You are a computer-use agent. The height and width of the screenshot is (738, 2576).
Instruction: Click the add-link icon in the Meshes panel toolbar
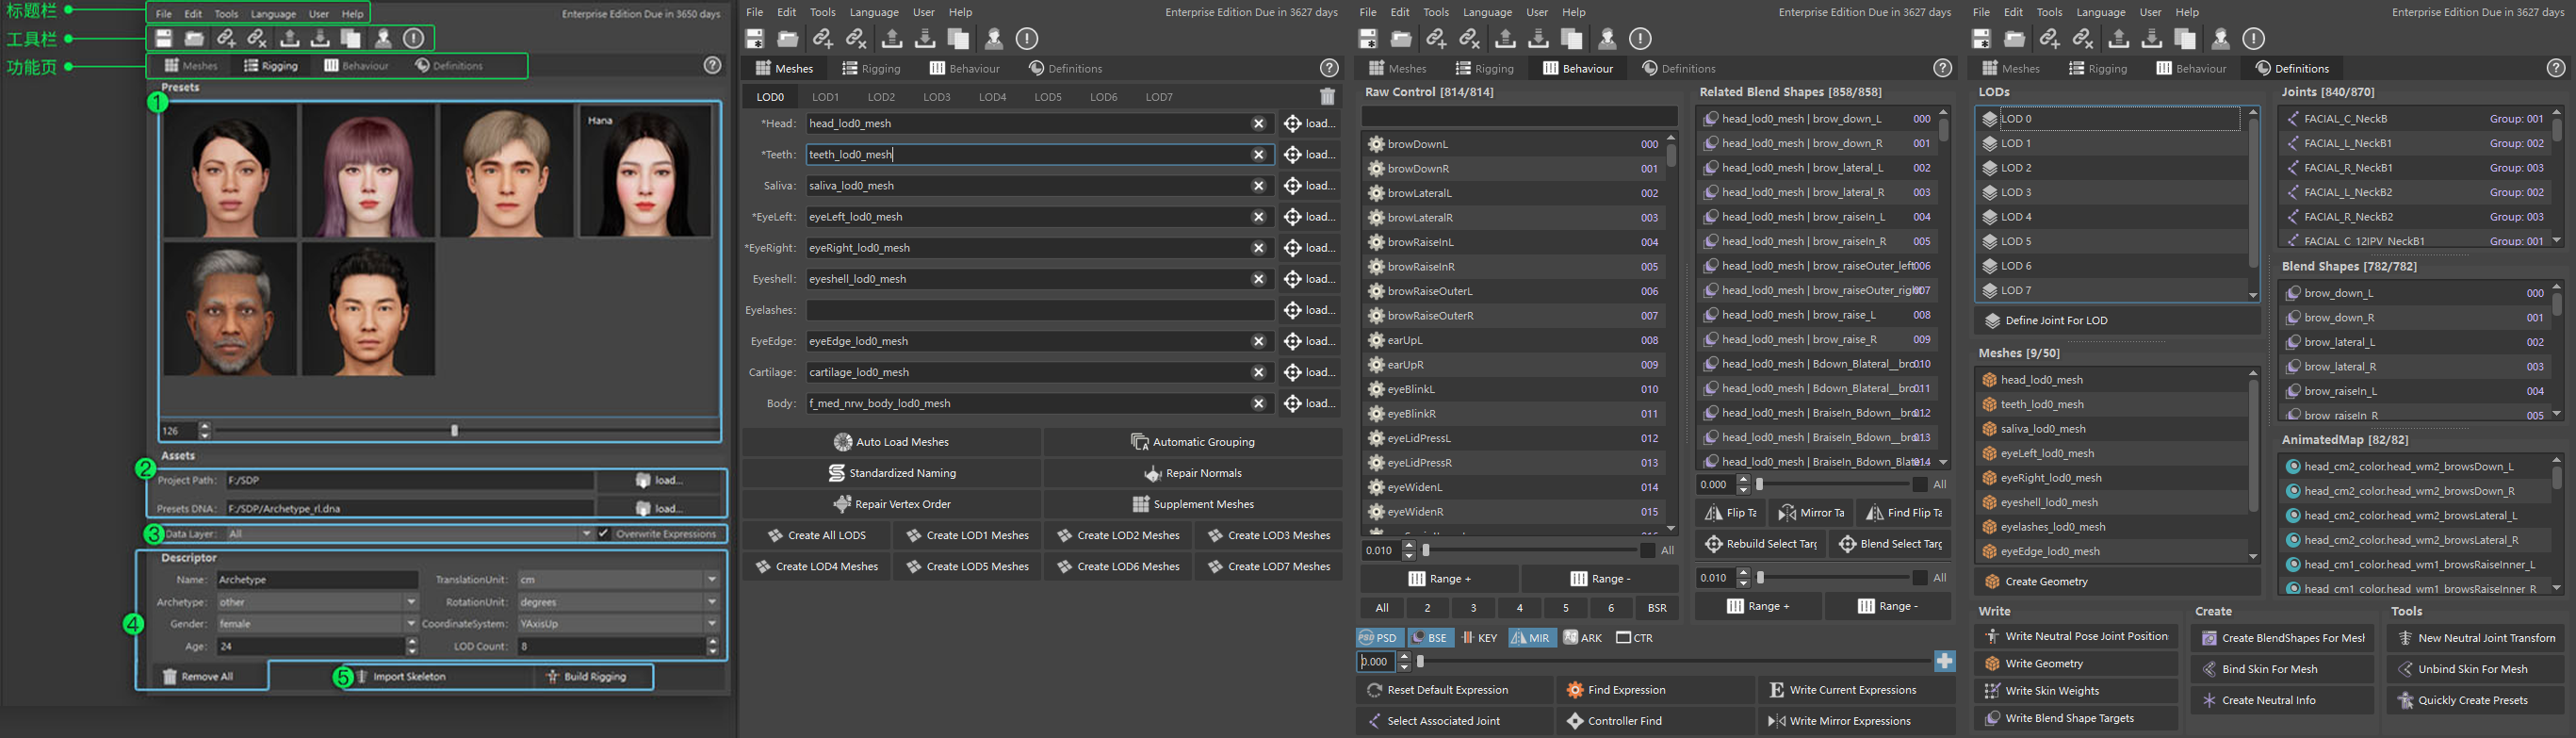822,39
